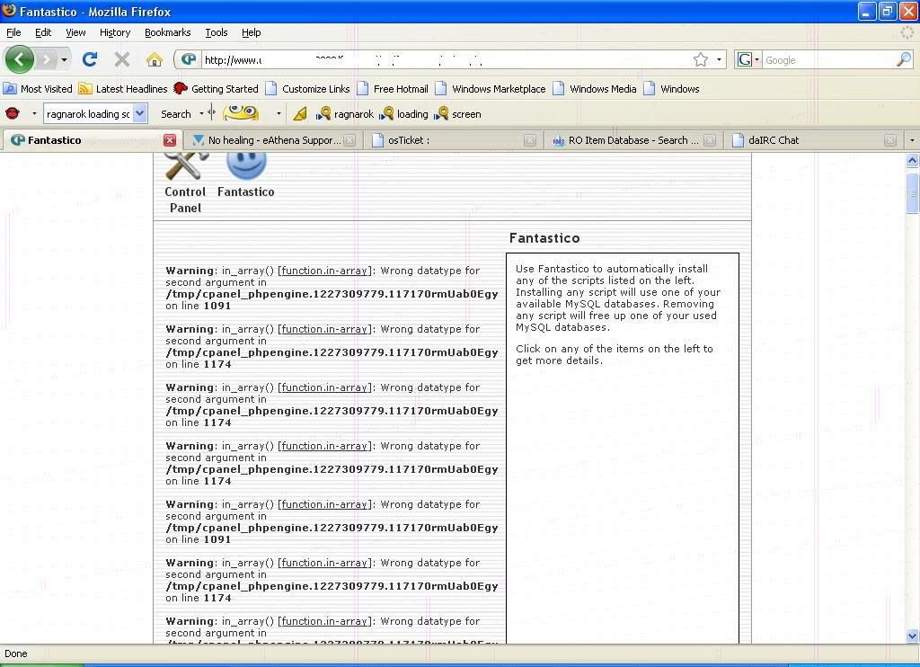The width and height of the screenshot is (920, 667).
Task: Click the browser Back button
Action: pyautogui.click(x=19, y=60)
